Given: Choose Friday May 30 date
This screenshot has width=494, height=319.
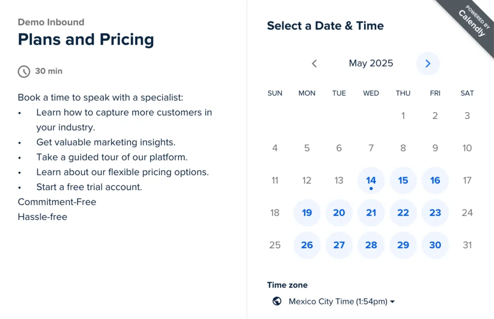Looking at the screenshot, I should pyautogui.click(x=435, y=245).
